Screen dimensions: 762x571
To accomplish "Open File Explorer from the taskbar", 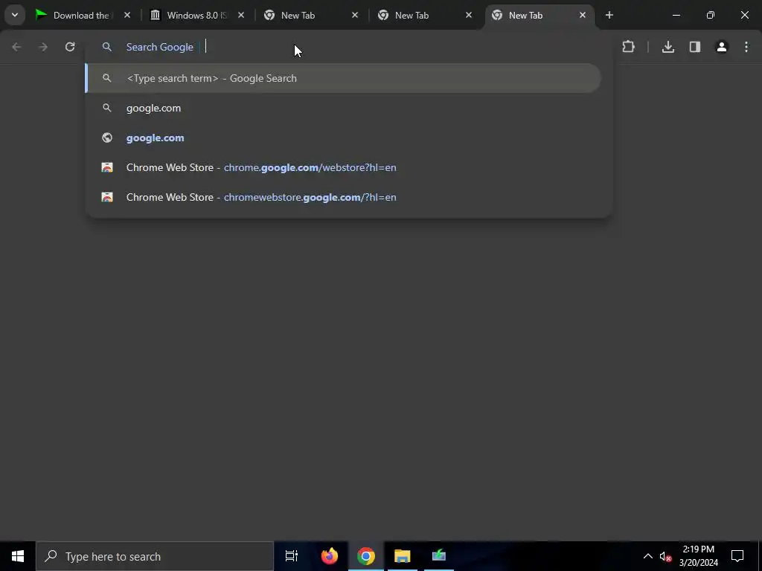I will 403,556.
